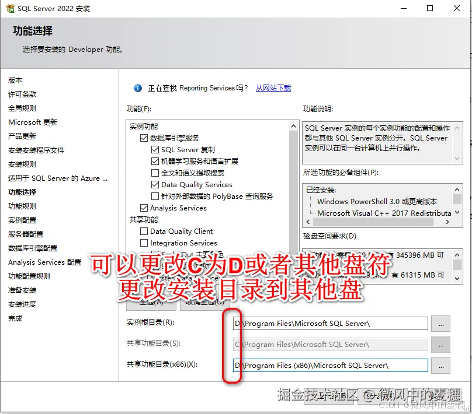The width and height of the screenshot is (472, 414).
Task: Browse for the 实例根目录 folder
Action: [x=440, y=324]
